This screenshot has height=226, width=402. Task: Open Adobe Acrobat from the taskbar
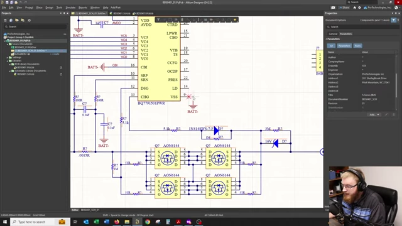pos(178,222)
